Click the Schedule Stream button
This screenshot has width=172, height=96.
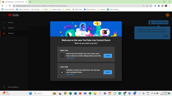pos(159,22)
